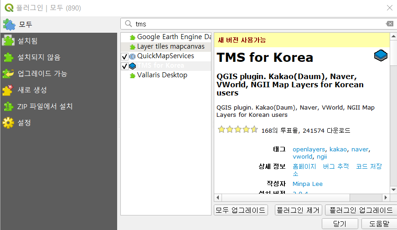Image resolution: width=397 pixels, height=230 pixels.
Task: Clear the search text with the backspace icon
Action: [390, 24]
